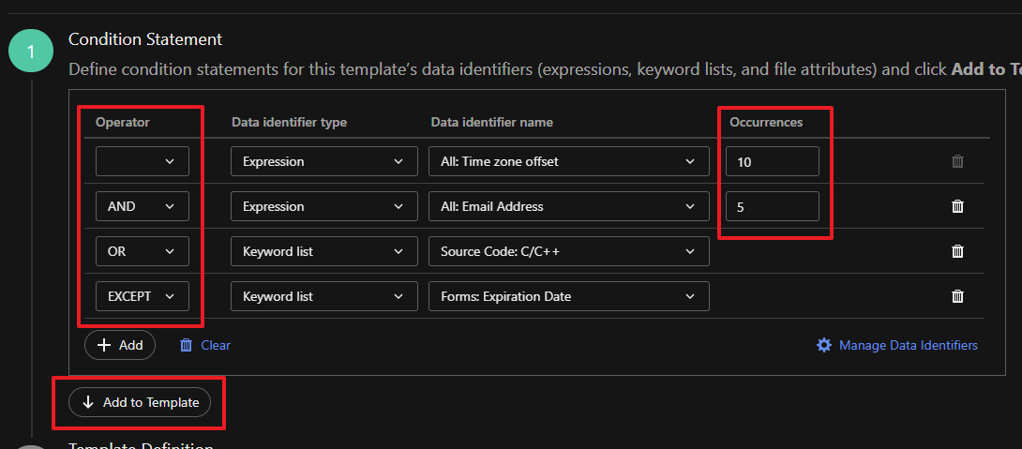
Task: Click the step 1 circle badge
Action: (31, 53)
